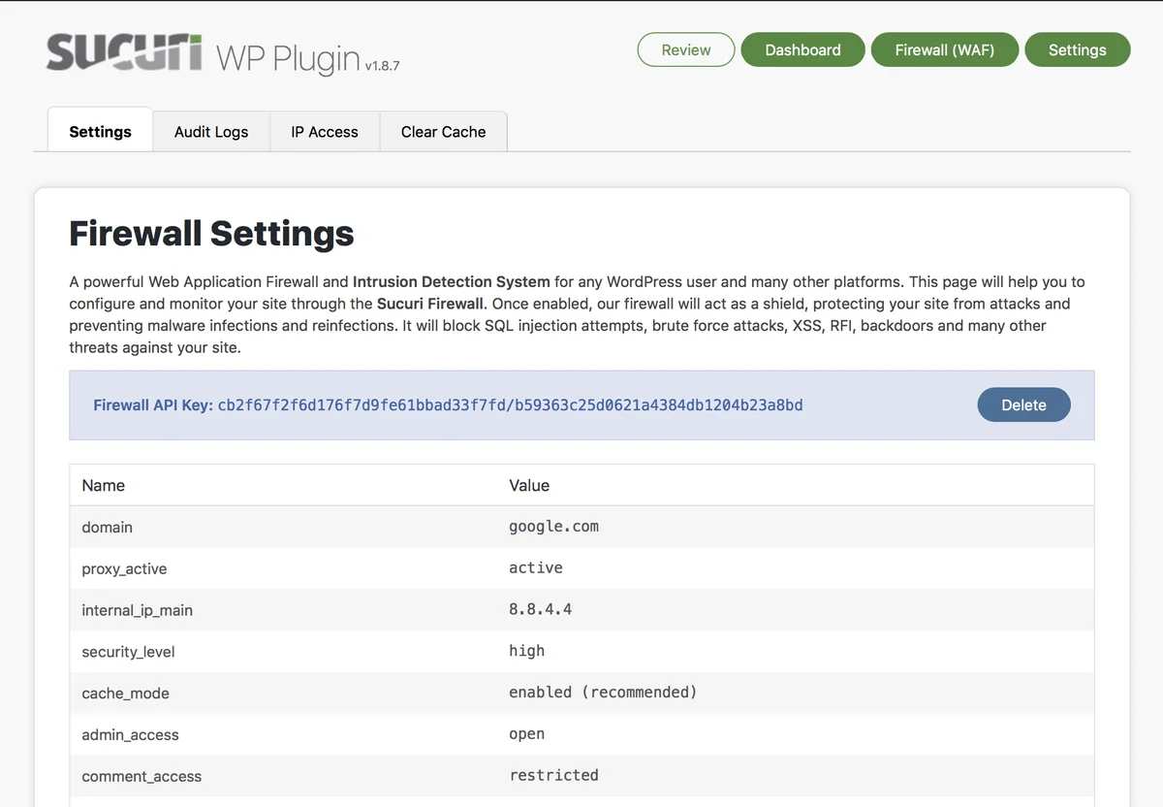
Task: Open Settings from the top navigation
Action: coord(1078,48)
